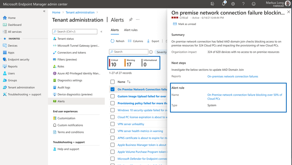Open Dashboard in the left navigation
The height and width of the screenshot is (165, 292).
tap(12, 25)
